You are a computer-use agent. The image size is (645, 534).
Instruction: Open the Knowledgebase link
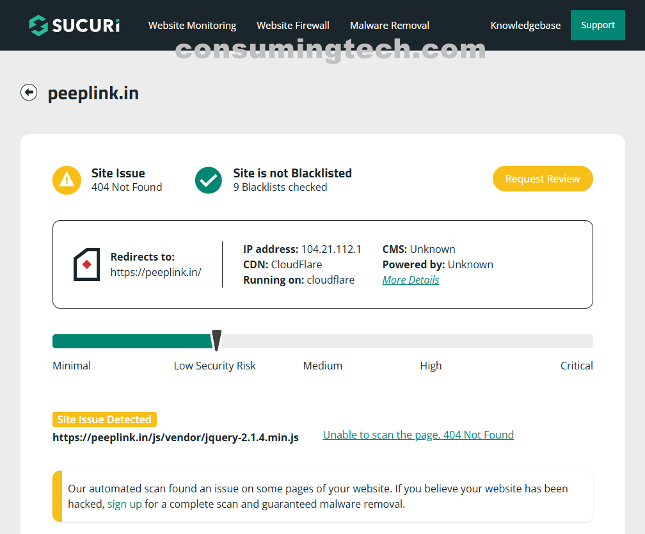(x=525, y=26)
